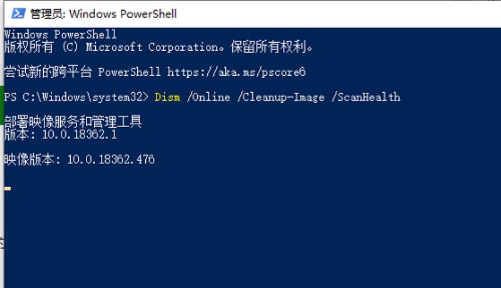Open the https://aka.ms/pscore6 link
501x288 pixels.
[237, 72]
